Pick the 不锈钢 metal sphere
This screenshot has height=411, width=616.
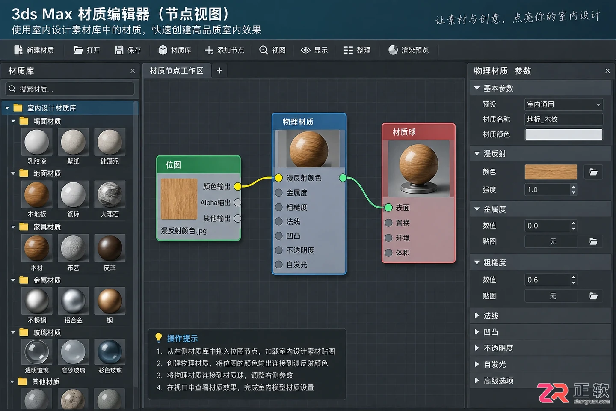pyautogui.click(x=37, y=301)
